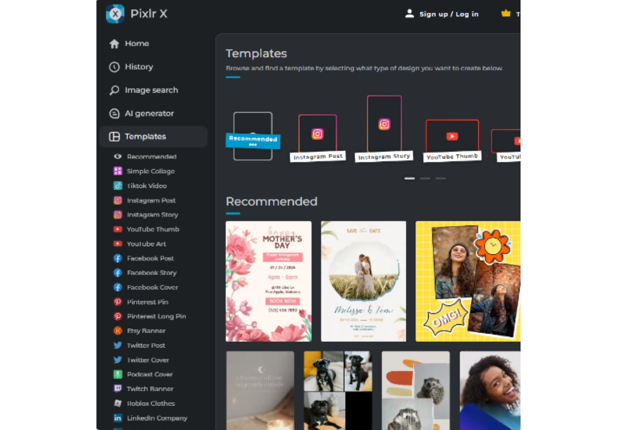617x430 pixels.
Task: Go to Image search
Action: pos(153,90)
